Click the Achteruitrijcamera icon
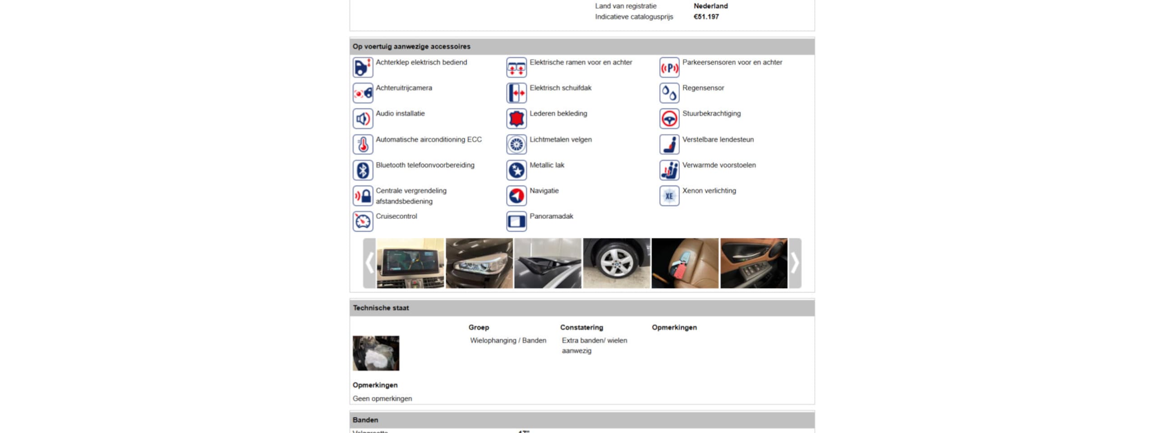The width and height of the screenshot is (1166, 433). (363, 93)
